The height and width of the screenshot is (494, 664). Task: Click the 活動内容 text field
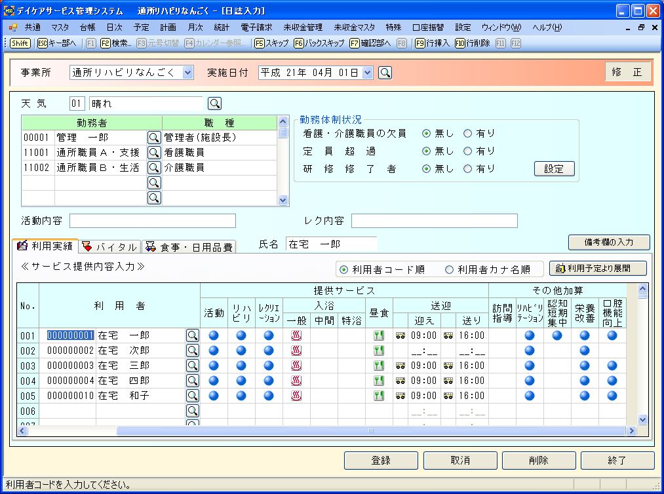pyautogui.click(x=152, y=221)
